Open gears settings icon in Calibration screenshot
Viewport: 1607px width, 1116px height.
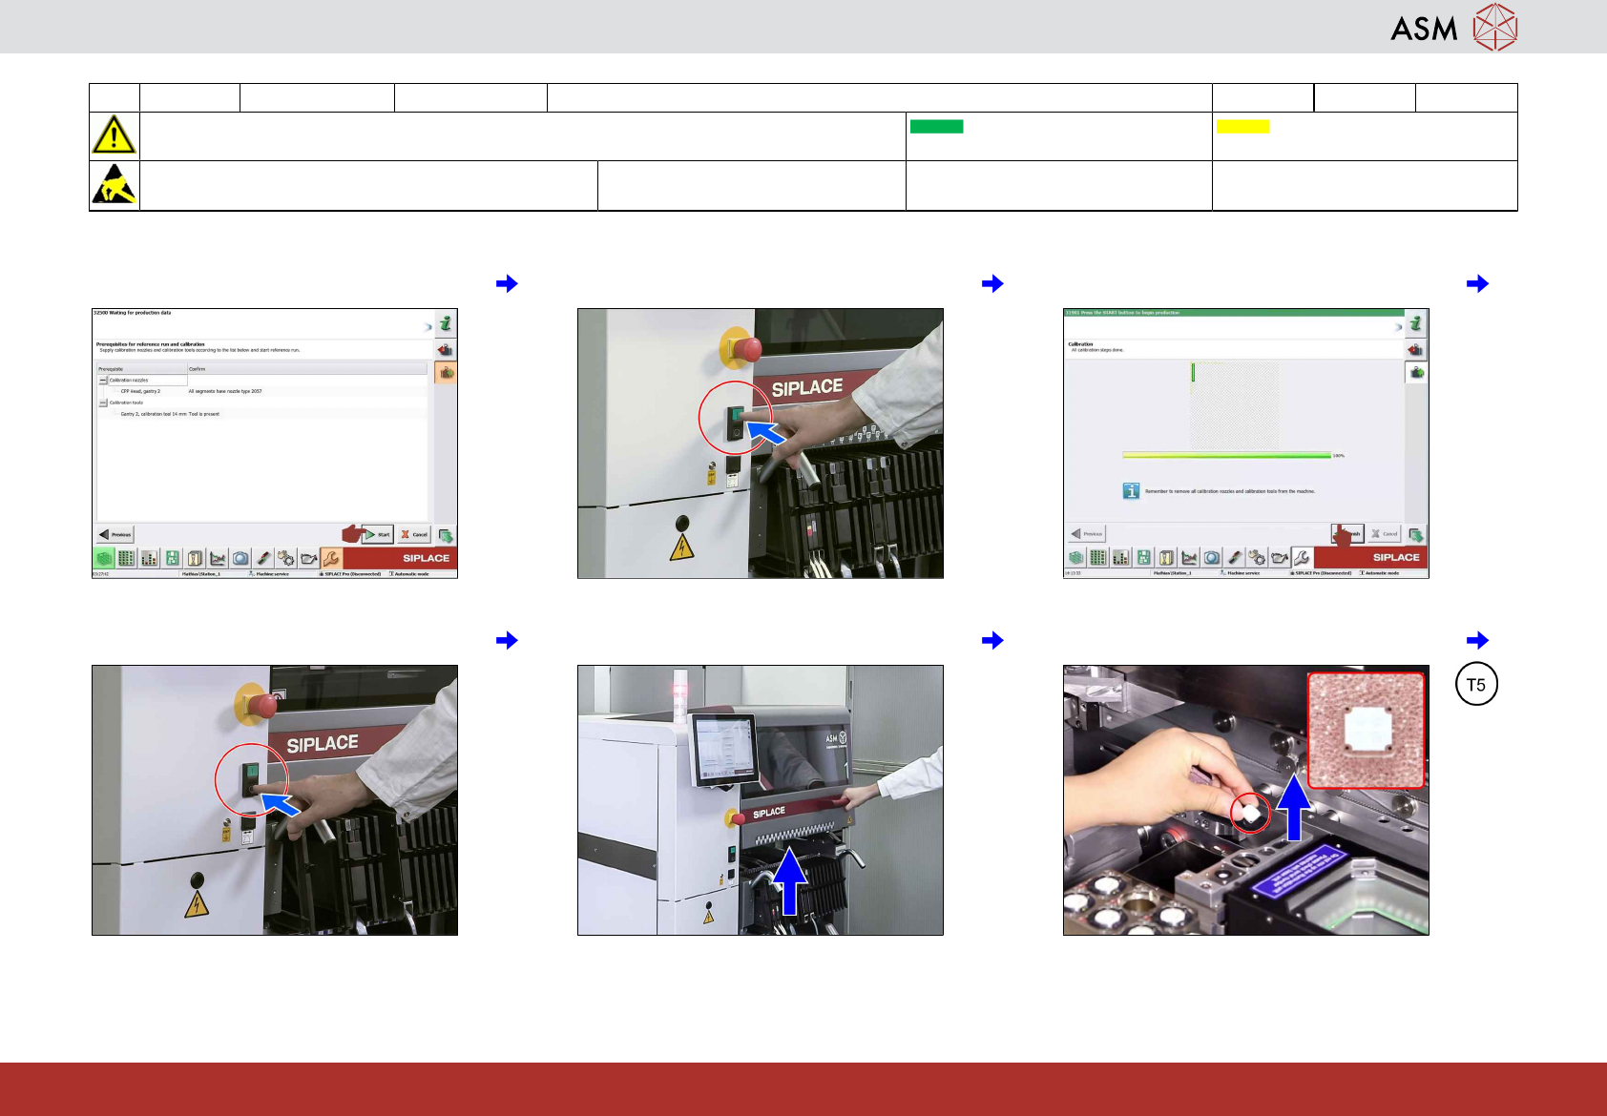tap(1257, 558)
